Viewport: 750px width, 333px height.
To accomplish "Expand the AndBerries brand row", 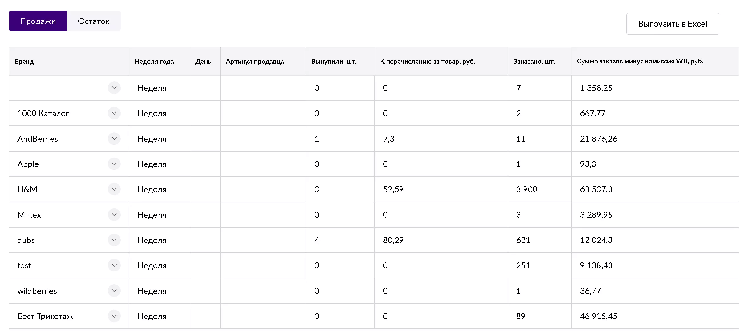I will pyautogui.click(x=114, y=139).
